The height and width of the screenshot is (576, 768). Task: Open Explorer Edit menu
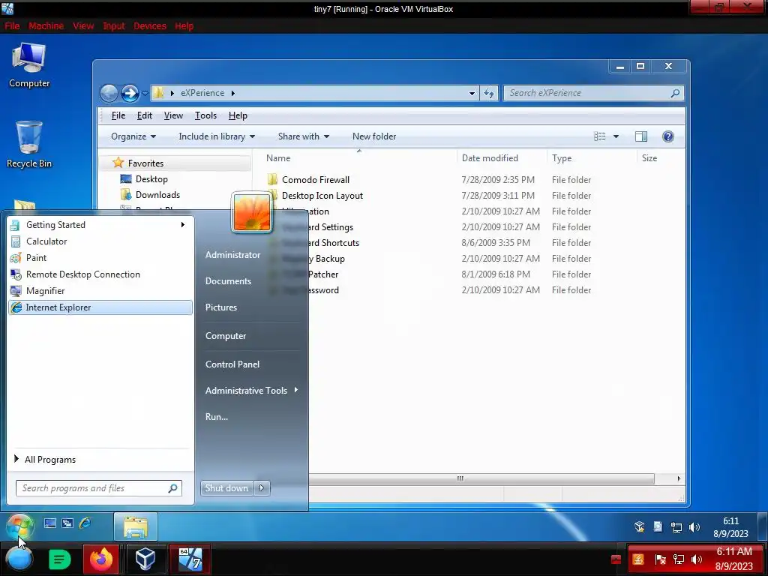pyautogui.click(x=145, y=115)
